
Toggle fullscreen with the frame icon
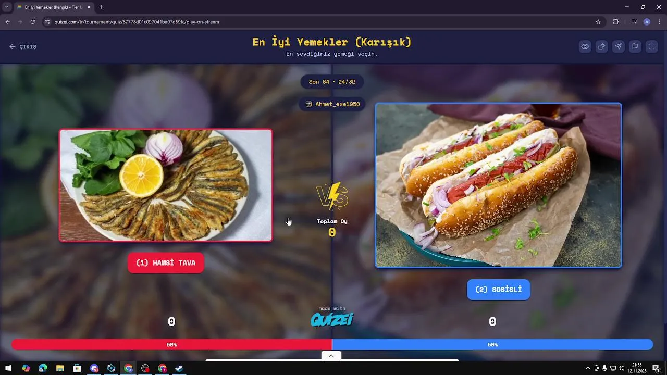(652, 46)
